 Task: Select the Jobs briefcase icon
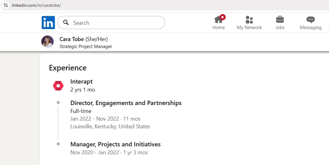click(x=280, y=20)
